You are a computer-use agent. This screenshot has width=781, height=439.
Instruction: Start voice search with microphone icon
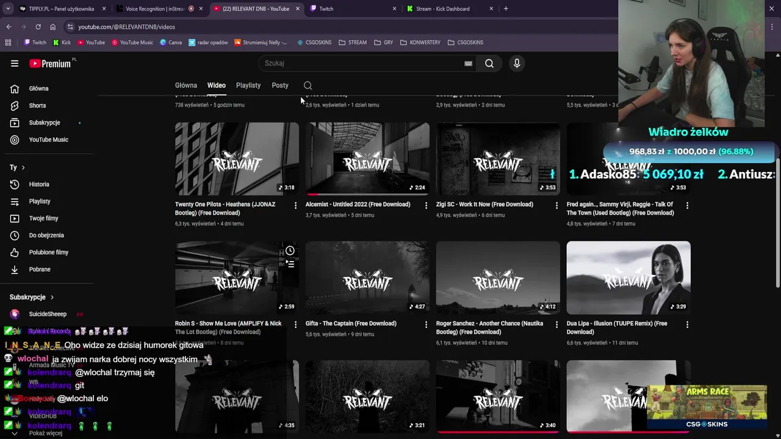pyautogui.click(x=517, y=63)
